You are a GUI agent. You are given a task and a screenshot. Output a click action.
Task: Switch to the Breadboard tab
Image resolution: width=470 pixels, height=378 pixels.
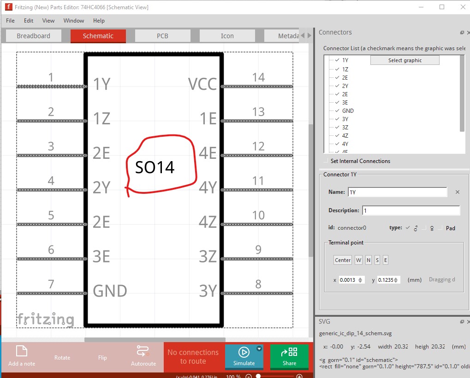click(x=34, y=36)
